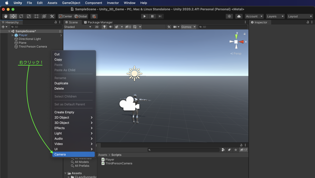This screenshot has height=178, width=315.
Task: Expand the Assets folder in Project panel
Action: pyautogui.click(x=65, y=173)
